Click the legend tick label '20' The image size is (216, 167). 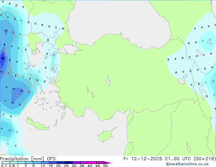tap(58, 166)
